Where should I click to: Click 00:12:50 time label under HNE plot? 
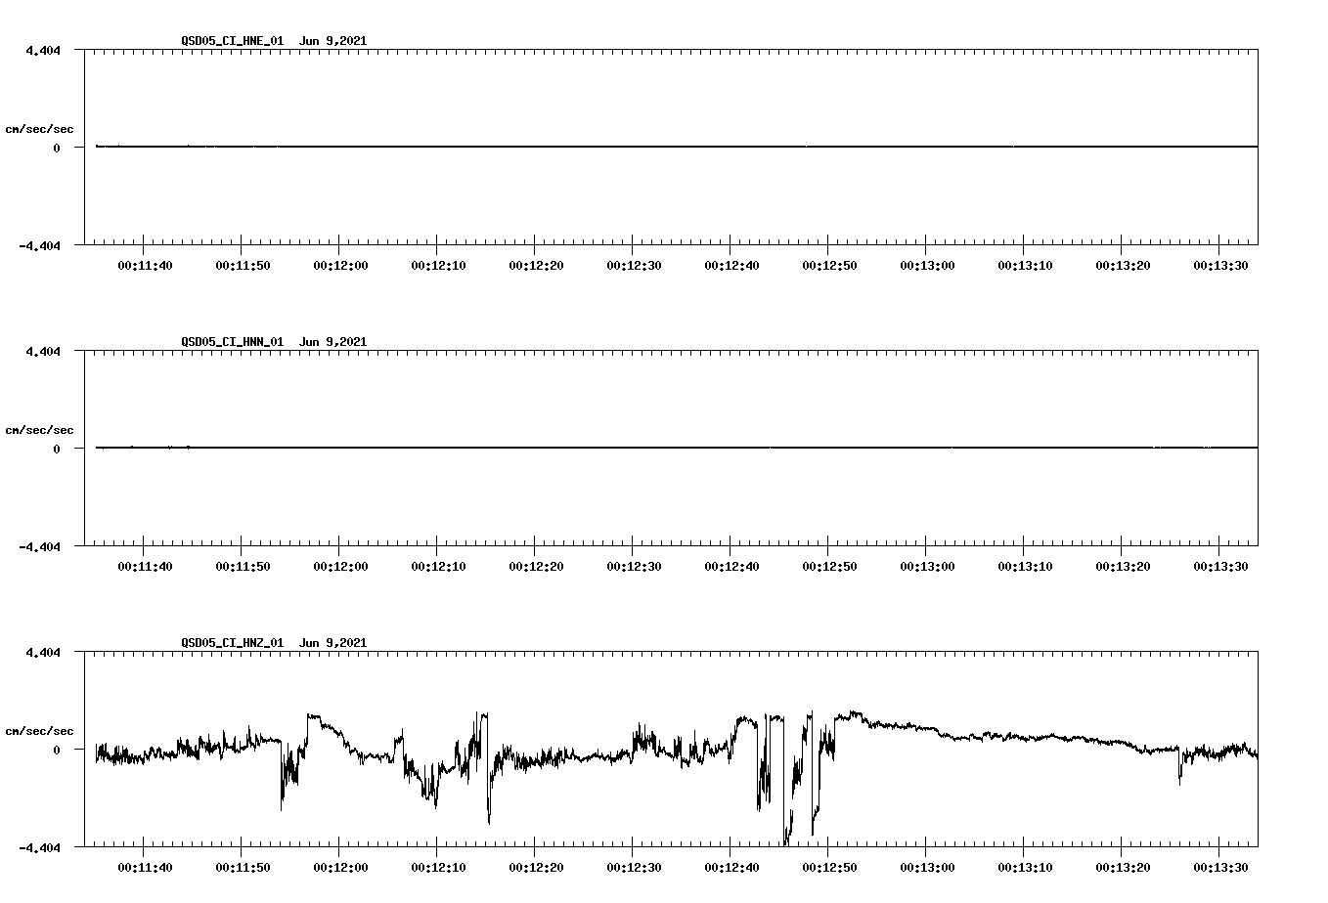(829, 266)
